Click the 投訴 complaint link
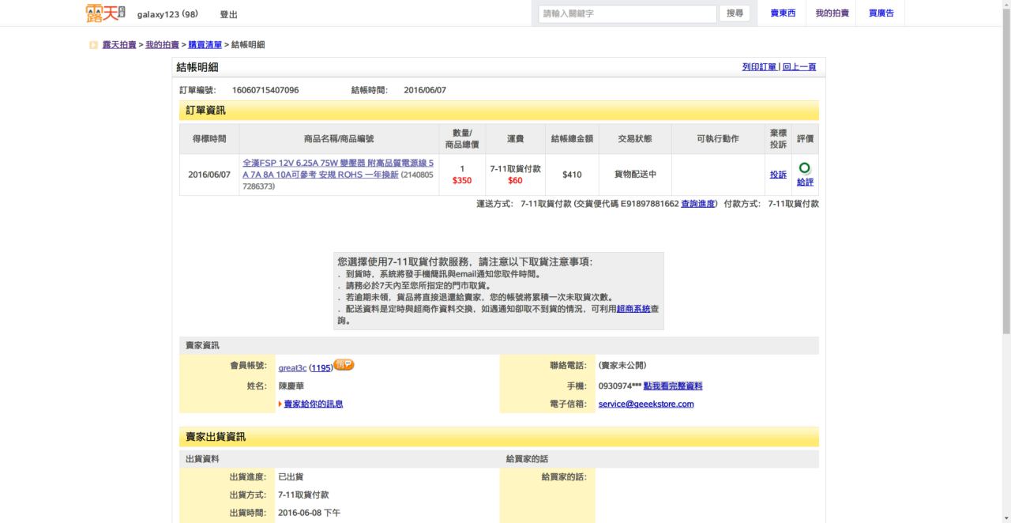The image size is (1011, 523). (778, 175)
